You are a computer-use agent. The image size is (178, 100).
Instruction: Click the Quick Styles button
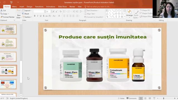[x=136, y=14]
